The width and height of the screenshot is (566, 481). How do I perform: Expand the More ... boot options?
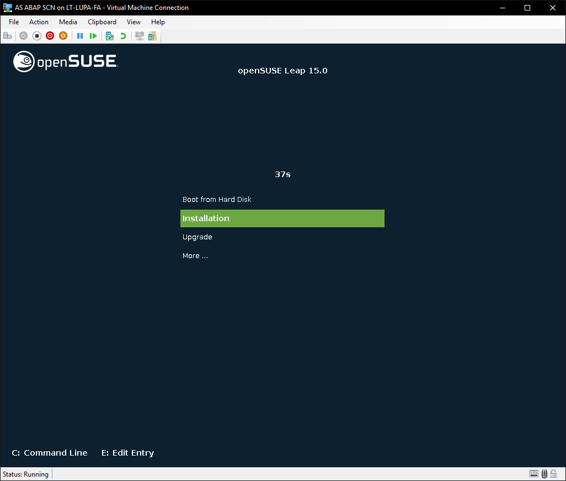(195, 256)
